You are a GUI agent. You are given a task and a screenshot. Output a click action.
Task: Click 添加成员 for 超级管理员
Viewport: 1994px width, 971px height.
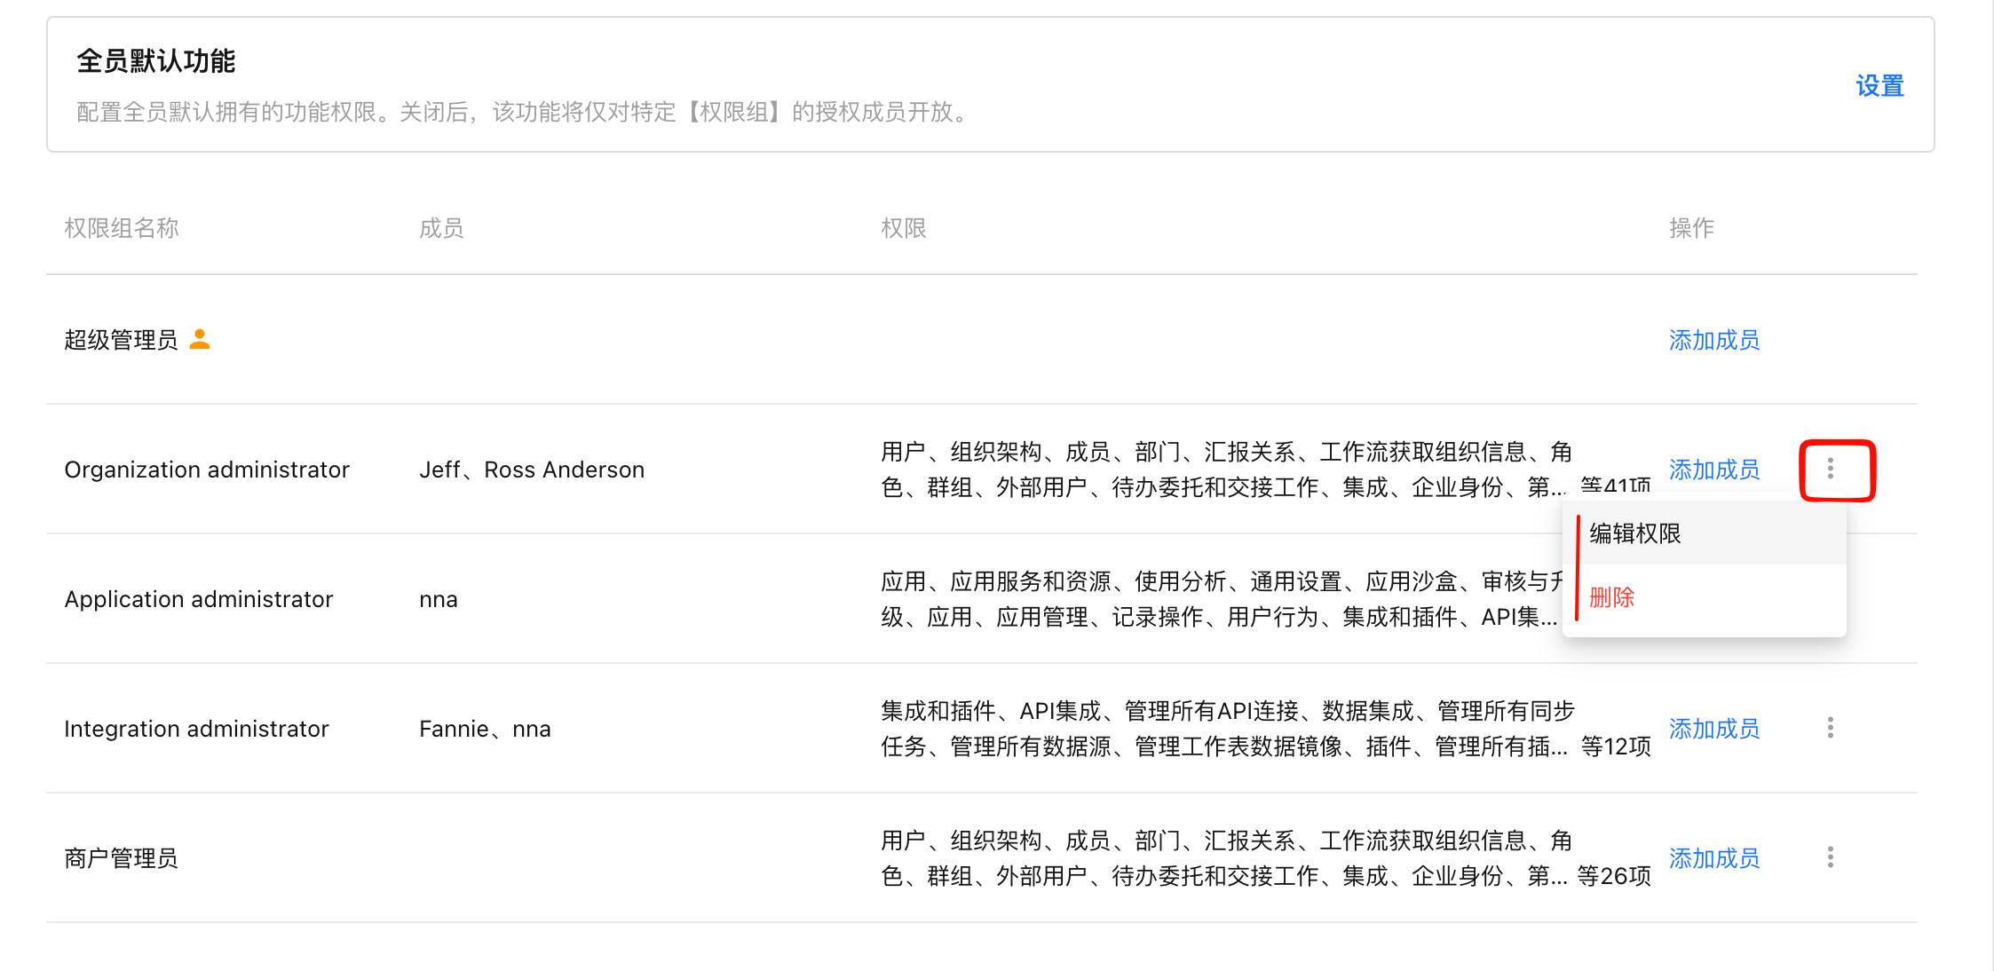pos(1713,340)
